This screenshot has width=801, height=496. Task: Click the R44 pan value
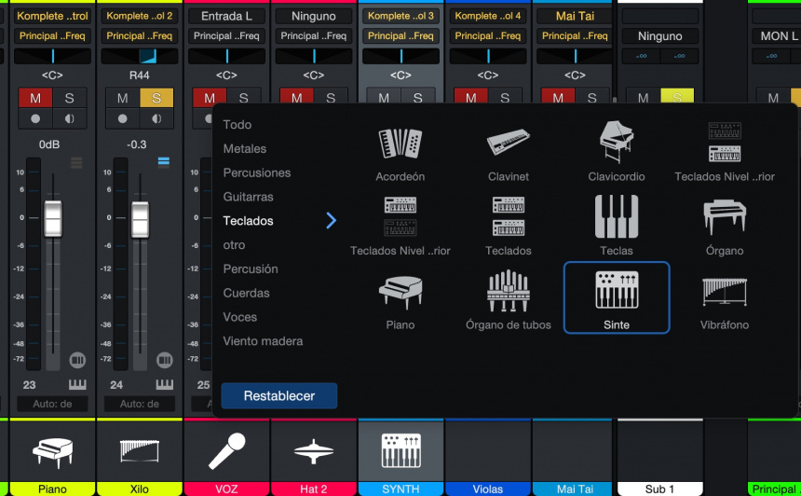pyautogui.click(x=140, y=76)
